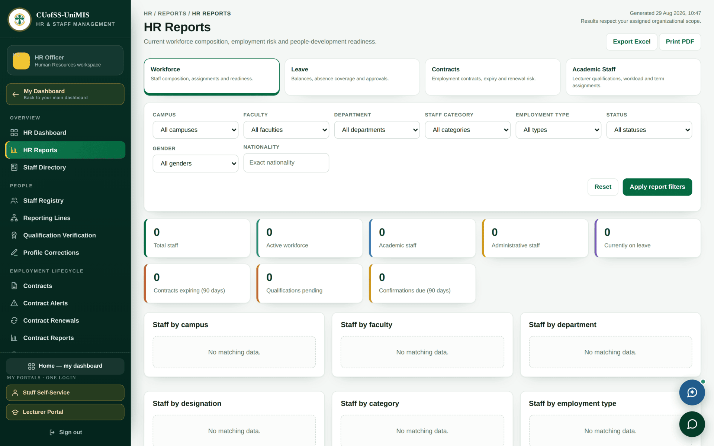The width and height of the screenshot is (714, 446).
Task: Switch to the Leave report tab
Action: click(352, 77)
